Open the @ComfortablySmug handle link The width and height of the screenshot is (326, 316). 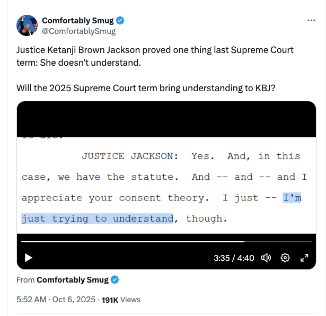tap(78, 31)
